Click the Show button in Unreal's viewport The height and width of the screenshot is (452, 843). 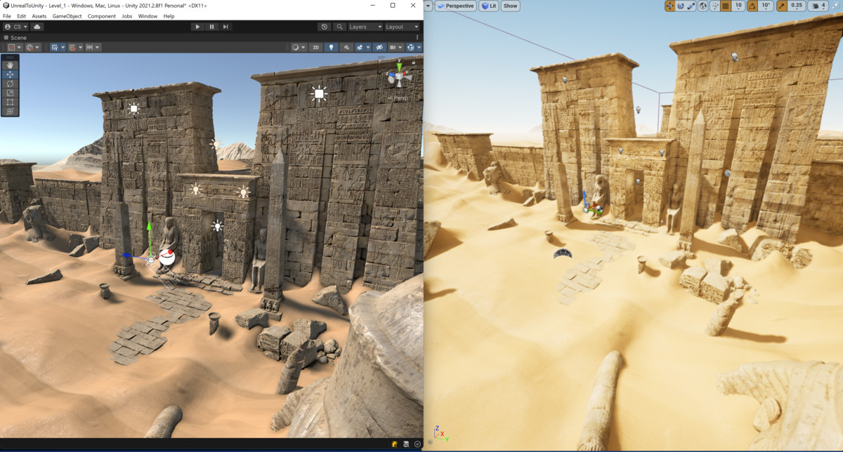point(509,6)
